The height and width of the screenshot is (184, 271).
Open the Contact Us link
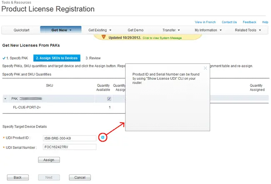click(229, 22)
